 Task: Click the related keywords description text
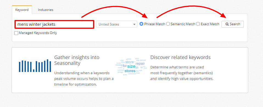(x=182, y=73)
